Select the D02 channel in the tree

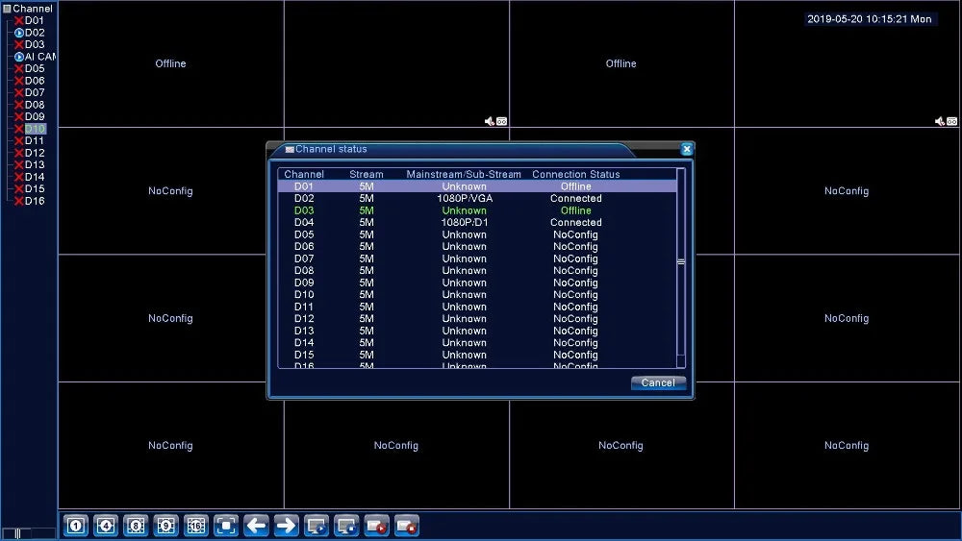point(35,33)
